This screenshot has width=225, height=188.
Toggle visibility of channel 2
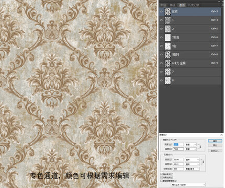161,29
